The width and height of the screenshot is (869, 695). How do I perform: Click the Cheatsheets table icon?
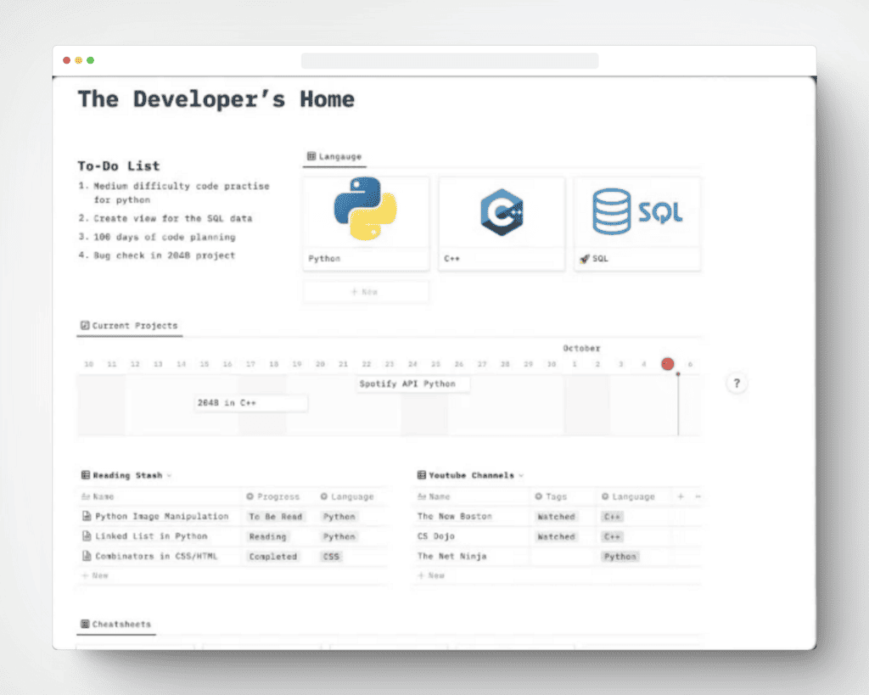84,624
